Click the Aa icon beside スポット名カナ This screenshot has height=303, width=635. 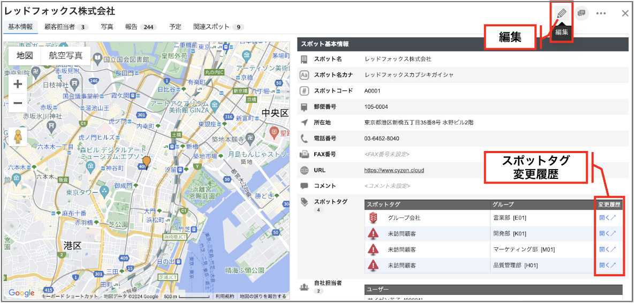[304, 75]
